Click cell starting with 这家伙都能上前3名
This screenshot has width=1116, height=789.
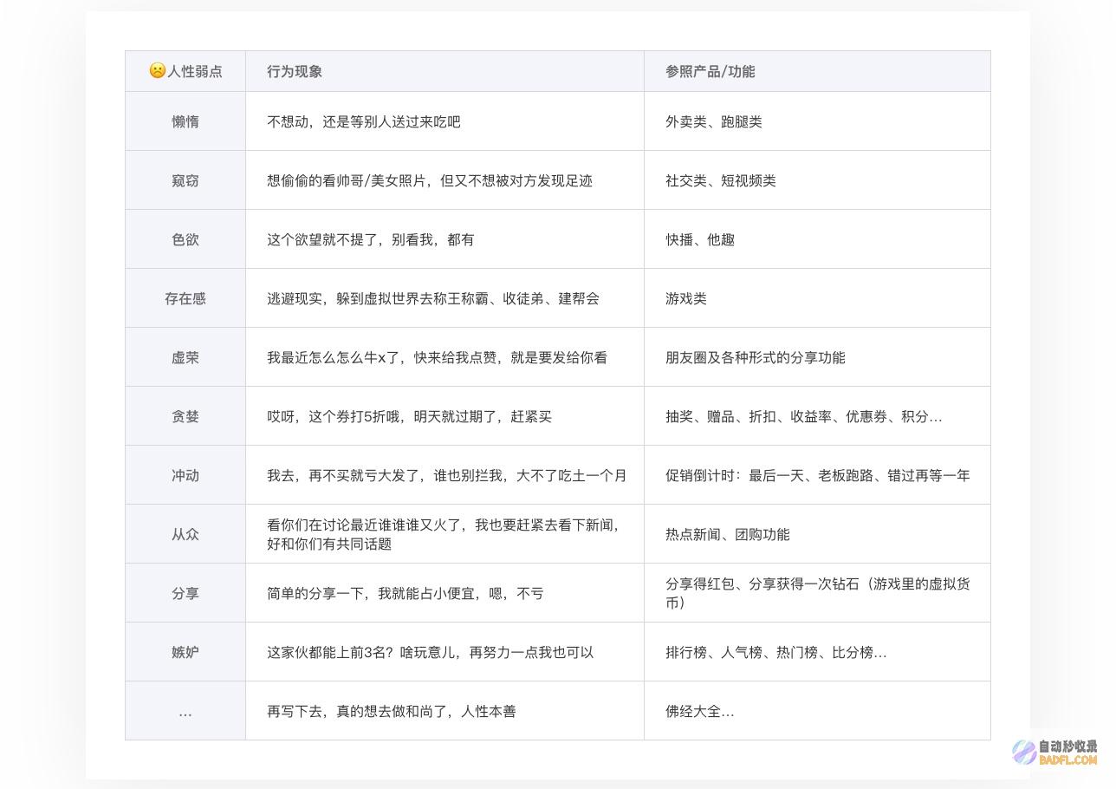[444, 652]
